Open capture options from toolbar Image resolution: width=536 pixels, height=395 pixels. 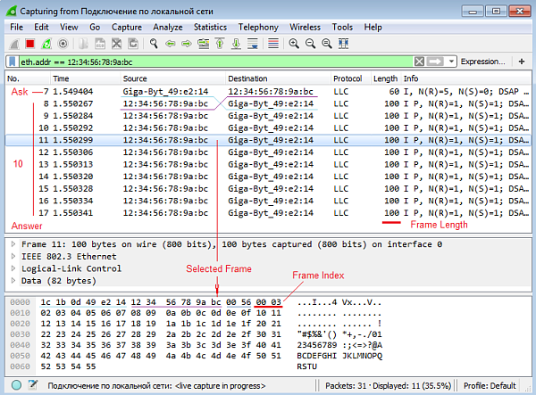(x=63, y=43)
